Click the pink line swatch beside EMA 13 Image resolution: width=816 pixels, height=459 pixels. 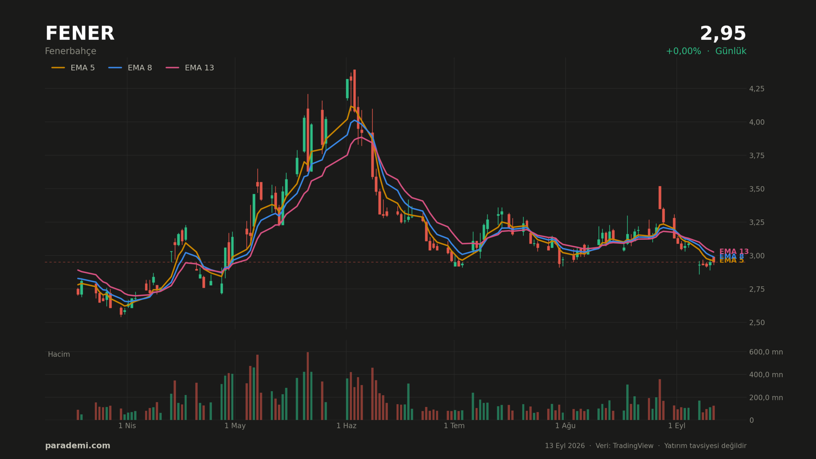click(x=172, y=68)
